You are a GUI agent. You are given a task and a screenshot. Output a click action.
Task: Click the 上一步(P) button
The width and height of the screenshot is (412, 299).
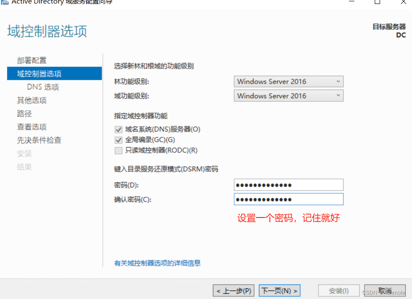point(234,291)
